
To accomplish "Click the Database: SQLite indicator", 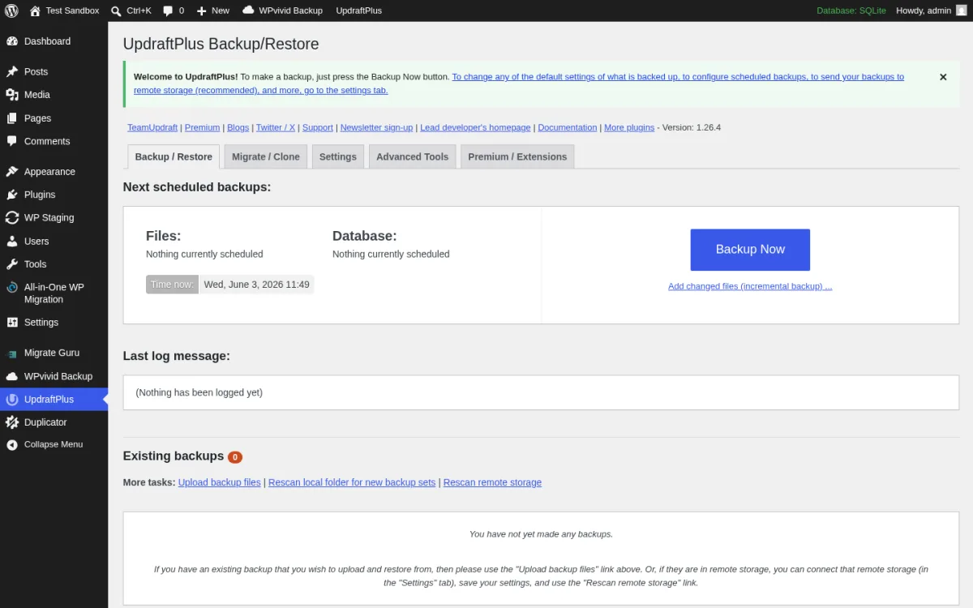I will pyautogui.click(x=851, y=11).
